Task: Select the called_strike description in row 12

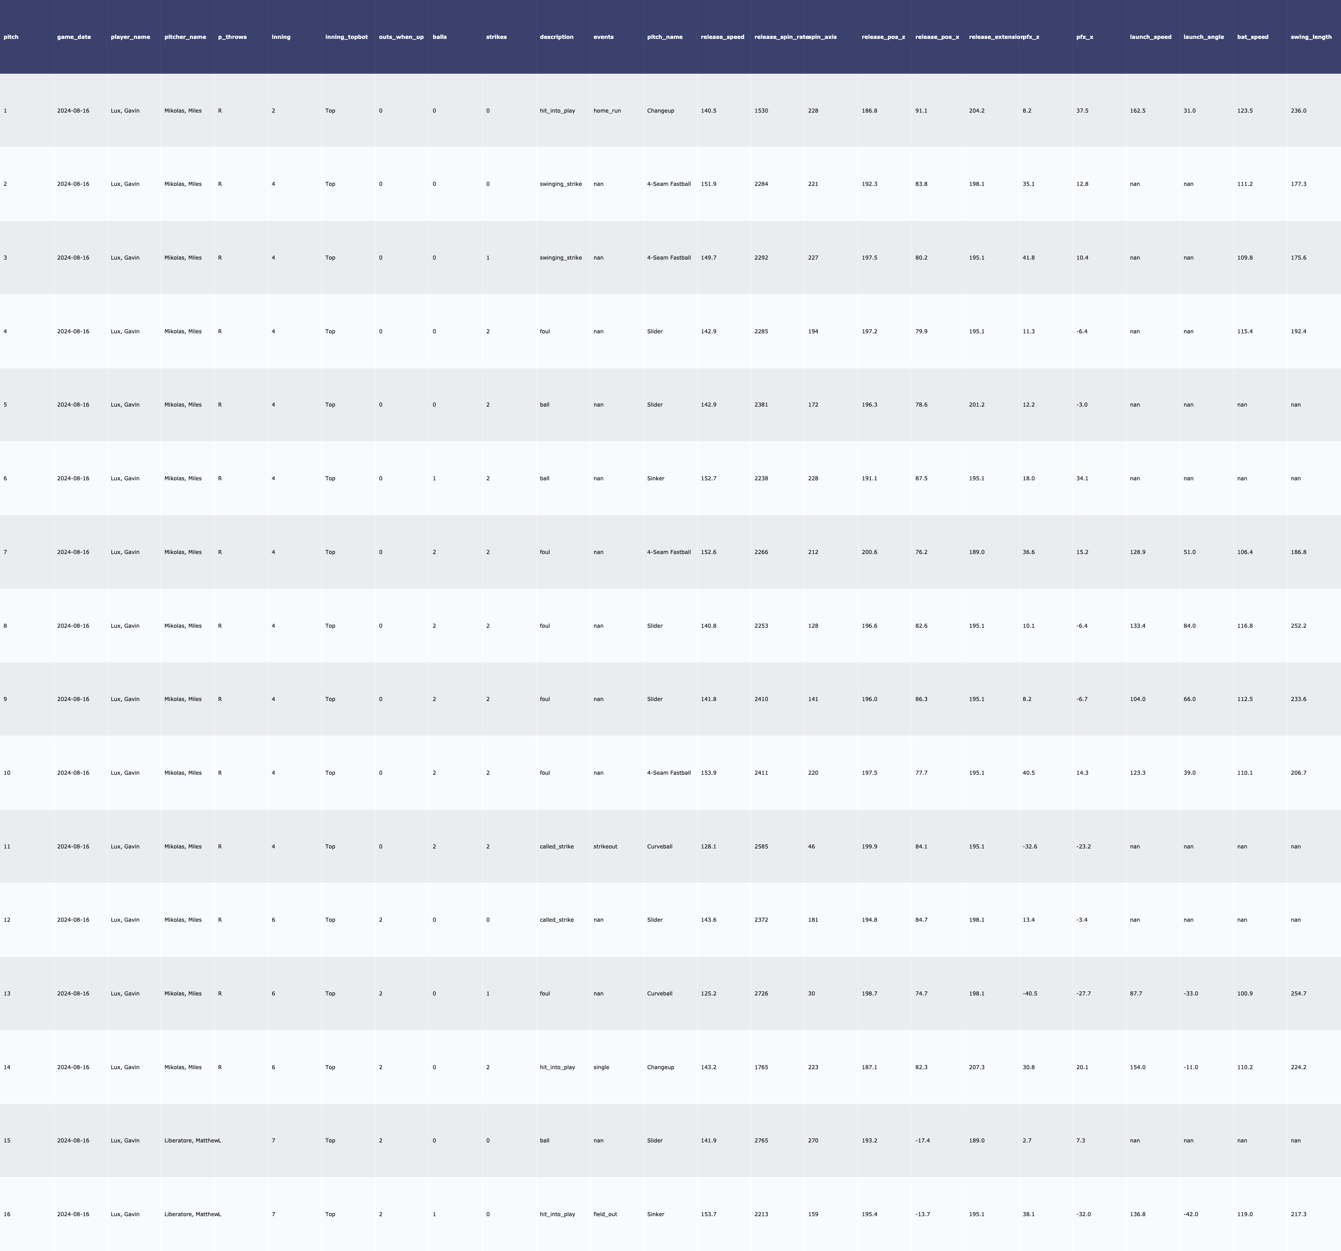Action: pos(557,920)
